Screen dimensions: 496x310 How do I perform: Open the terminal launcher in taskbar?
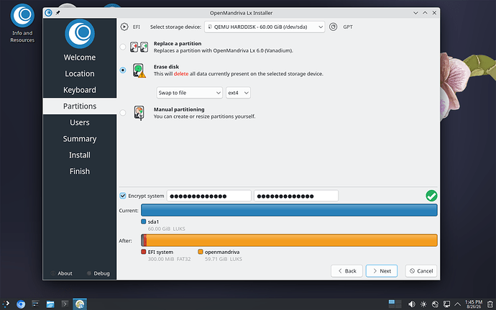coord(65,304)
